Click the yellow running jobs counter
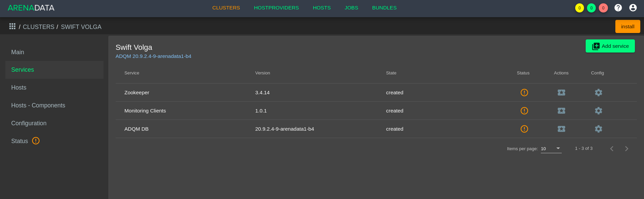Viewport: 644px width, 199px height. coord(580,8)
